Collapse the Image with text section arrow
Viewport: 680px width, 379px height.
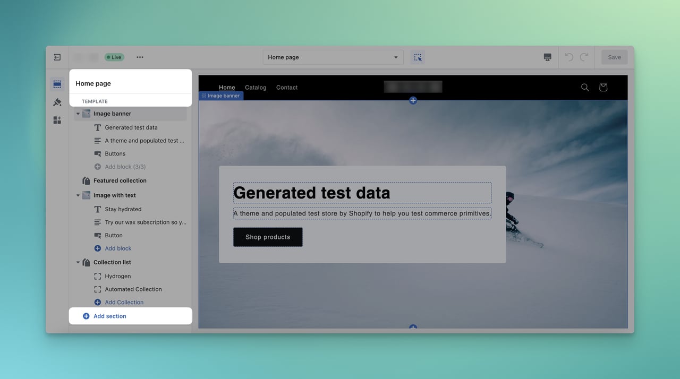[x=78, y=195]
